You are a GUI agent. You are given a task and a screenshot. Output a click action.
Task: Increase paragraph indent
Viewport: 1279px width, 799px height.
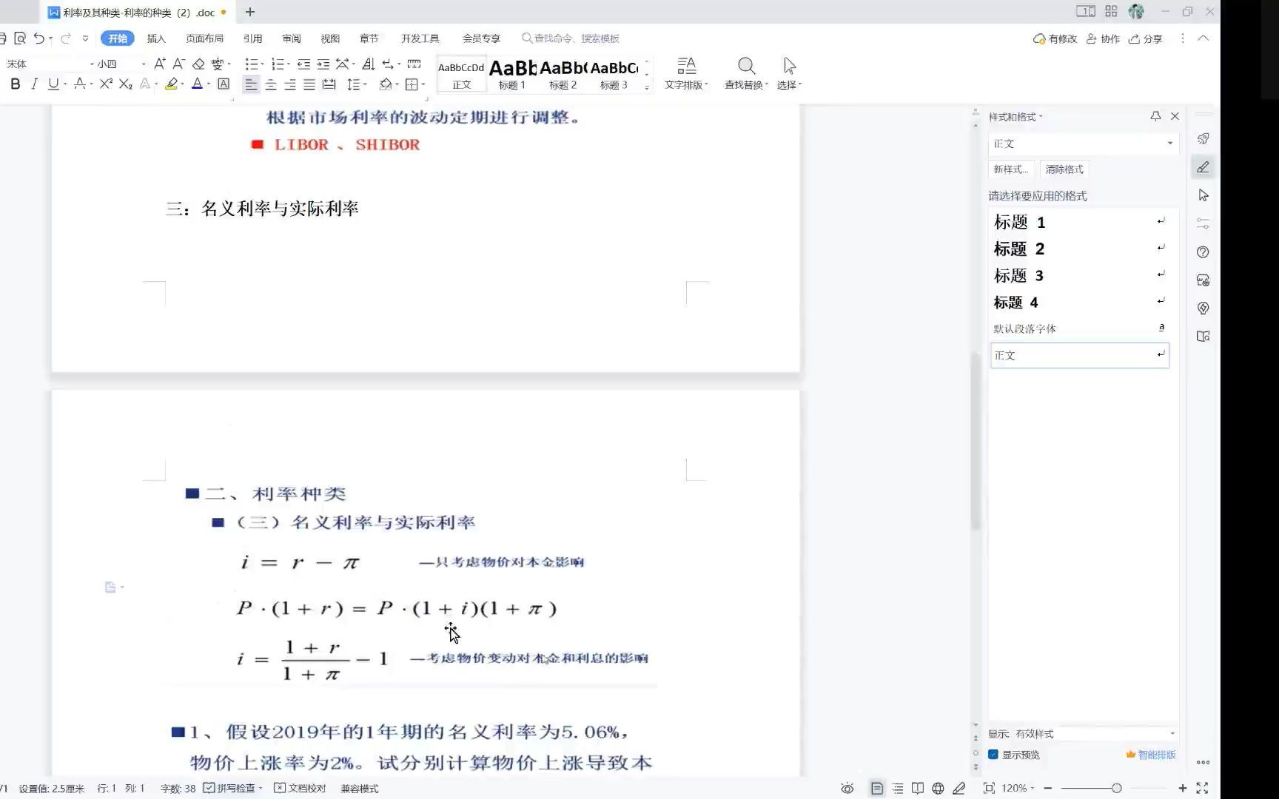click(x=323, y=64)
